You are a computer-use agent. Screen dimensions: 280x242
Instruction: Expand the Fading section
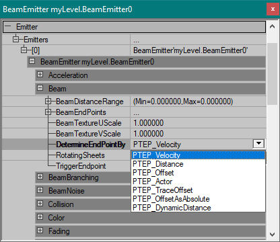pyautogui.click(x=40, y=230)
